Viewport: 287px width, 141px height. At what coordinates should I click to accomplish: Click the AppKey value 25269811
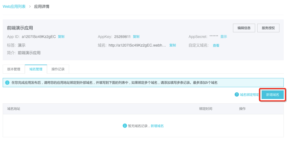pos(123,37)
